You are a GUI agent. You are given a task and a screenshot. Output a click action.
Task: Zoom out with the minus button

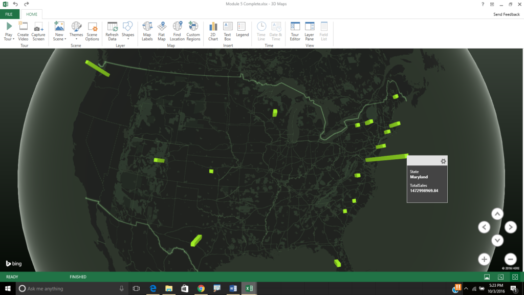510,259
